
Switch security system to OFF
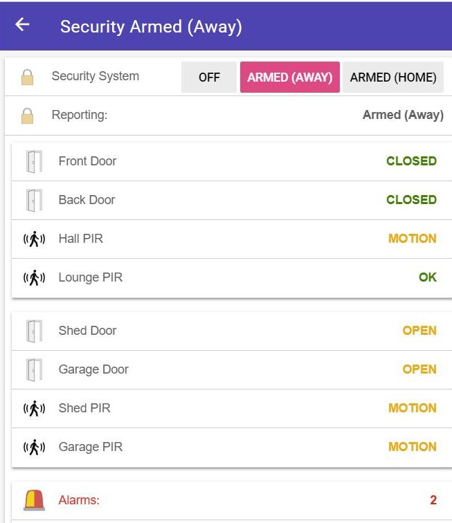click(x=209, y=77)
